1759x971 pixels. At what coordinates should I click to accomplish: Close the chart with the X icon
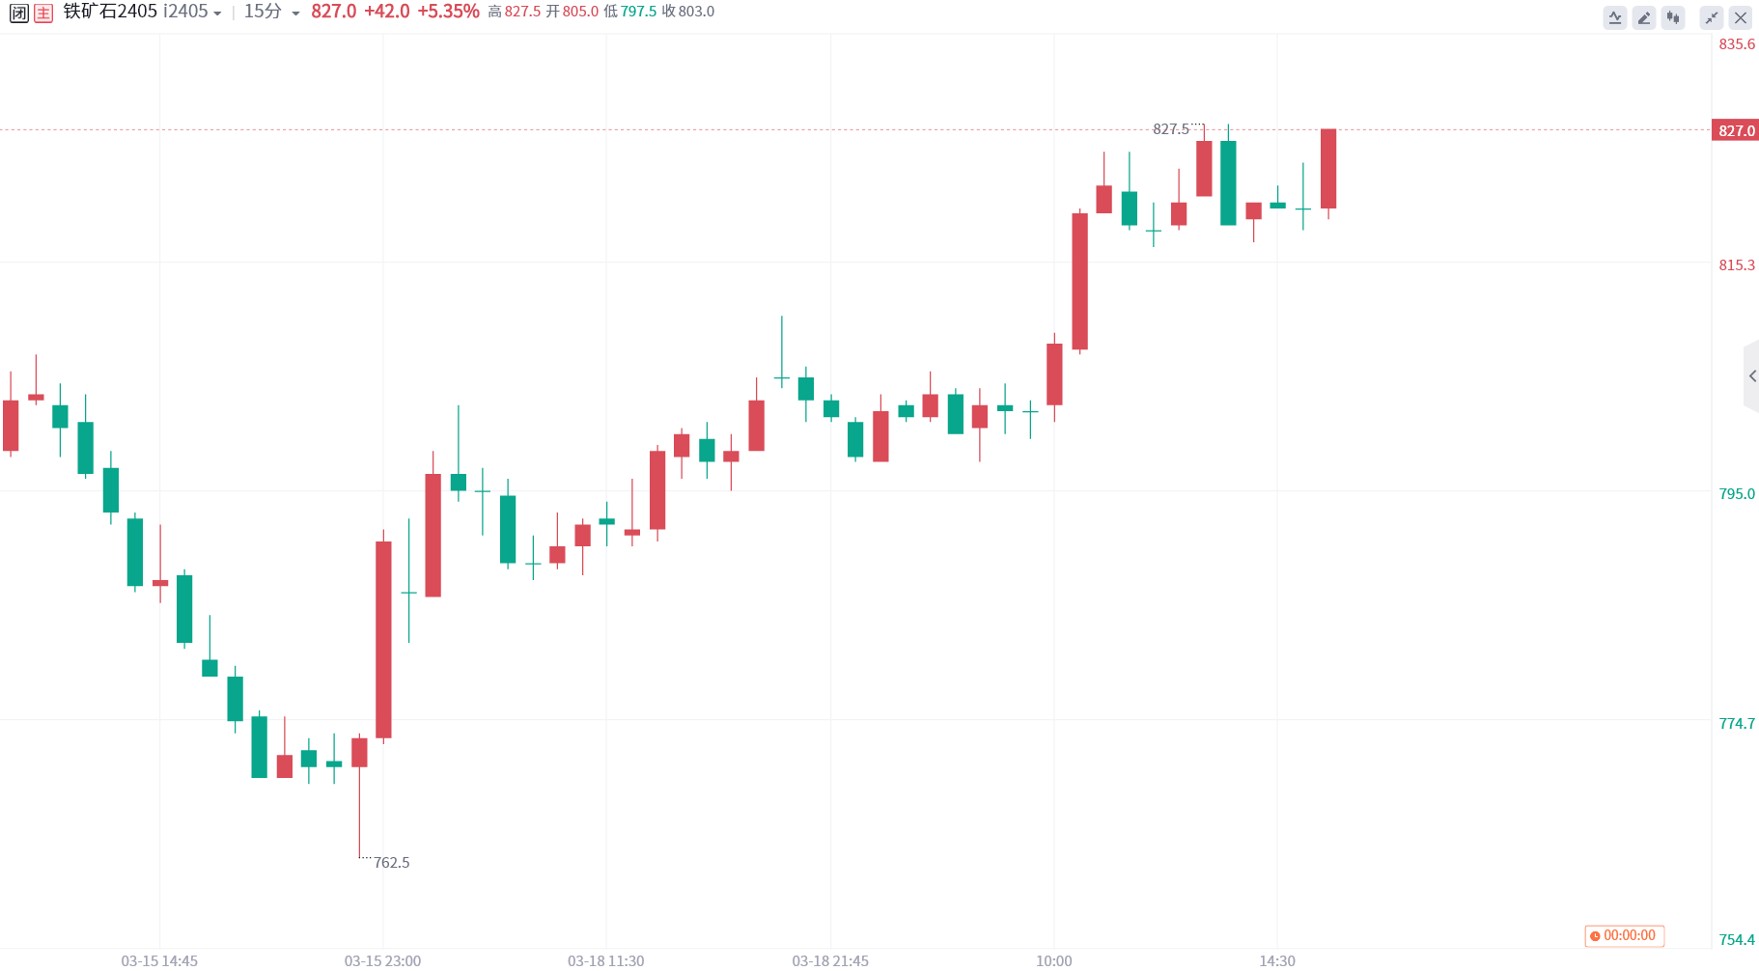1741,17
